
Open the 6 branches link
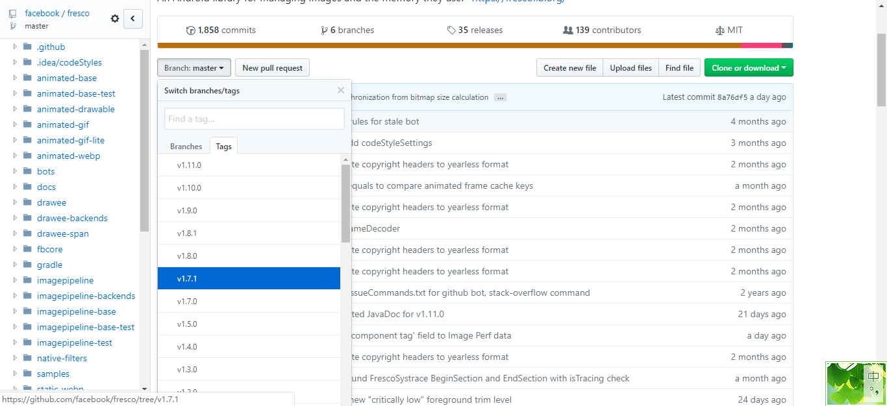pyautogui.click(x=347, y=30)
